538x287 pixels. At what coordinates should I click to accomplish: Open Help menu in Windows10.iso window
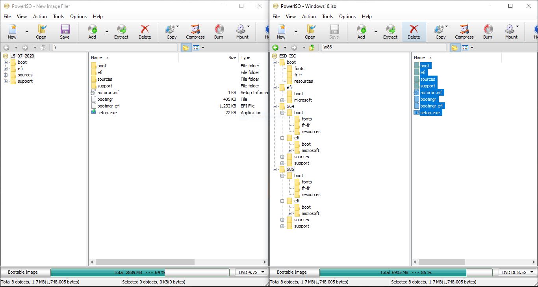pyautogui.click(x=367, y=17)
